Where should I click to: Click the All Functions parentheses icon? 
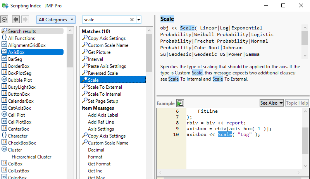(x=4, y=38)
